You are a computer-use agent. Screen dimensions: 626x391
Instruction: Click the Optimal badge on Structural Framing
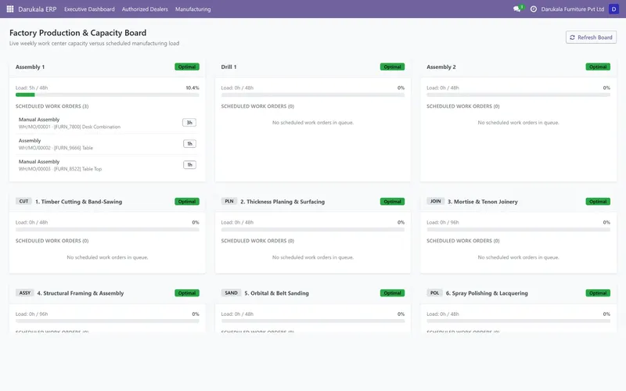(187, 292)
